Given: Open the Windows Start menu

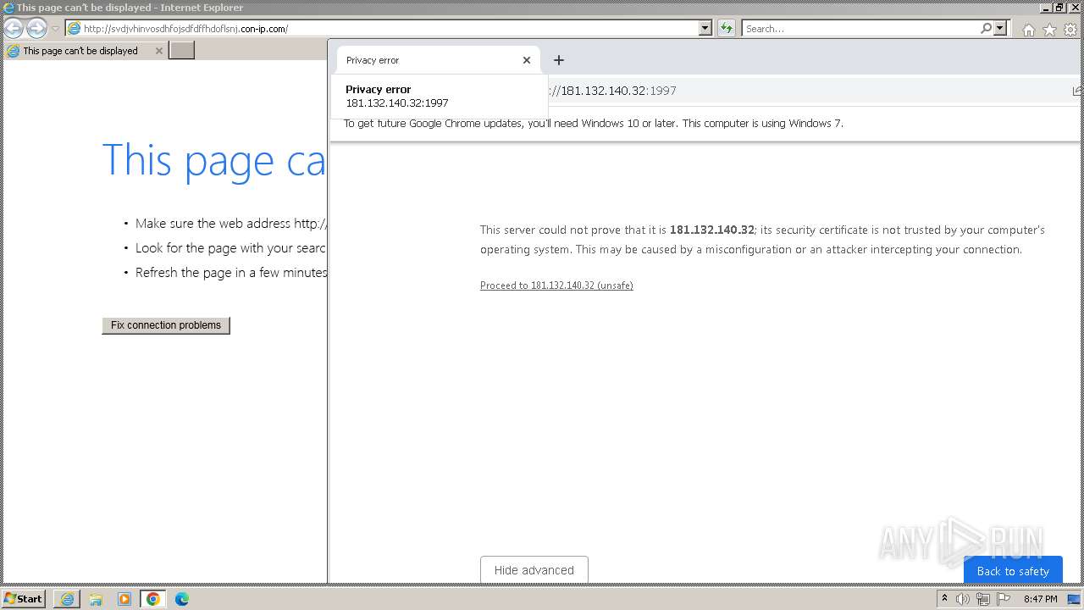Looking at the screenshot, I should 24,598.
